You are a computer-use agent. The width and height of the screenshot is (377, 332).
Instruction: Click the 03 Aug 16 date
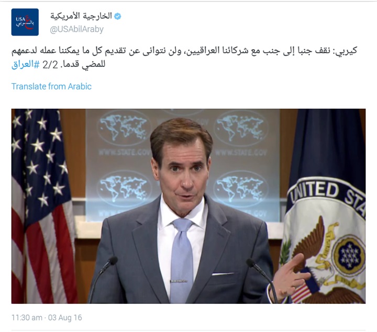[65, 317]
